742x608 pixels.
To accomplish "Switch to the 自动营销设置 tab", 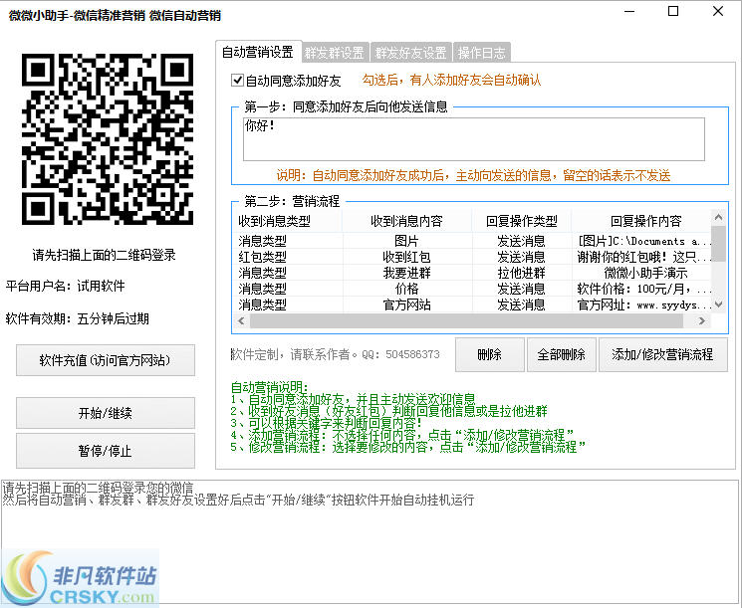I will pyautogui.click(x=258, y=52).
